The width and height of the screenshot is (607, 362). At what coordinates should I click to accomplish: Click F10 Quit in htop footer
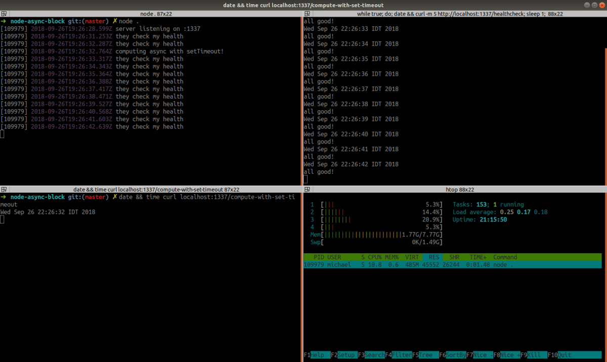[x=574, y=355]
